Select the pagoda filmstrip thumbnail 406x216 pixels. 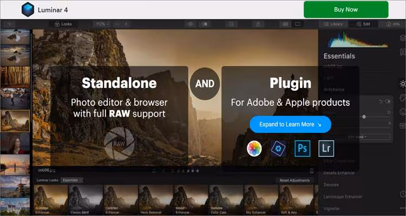coord(15,186)
